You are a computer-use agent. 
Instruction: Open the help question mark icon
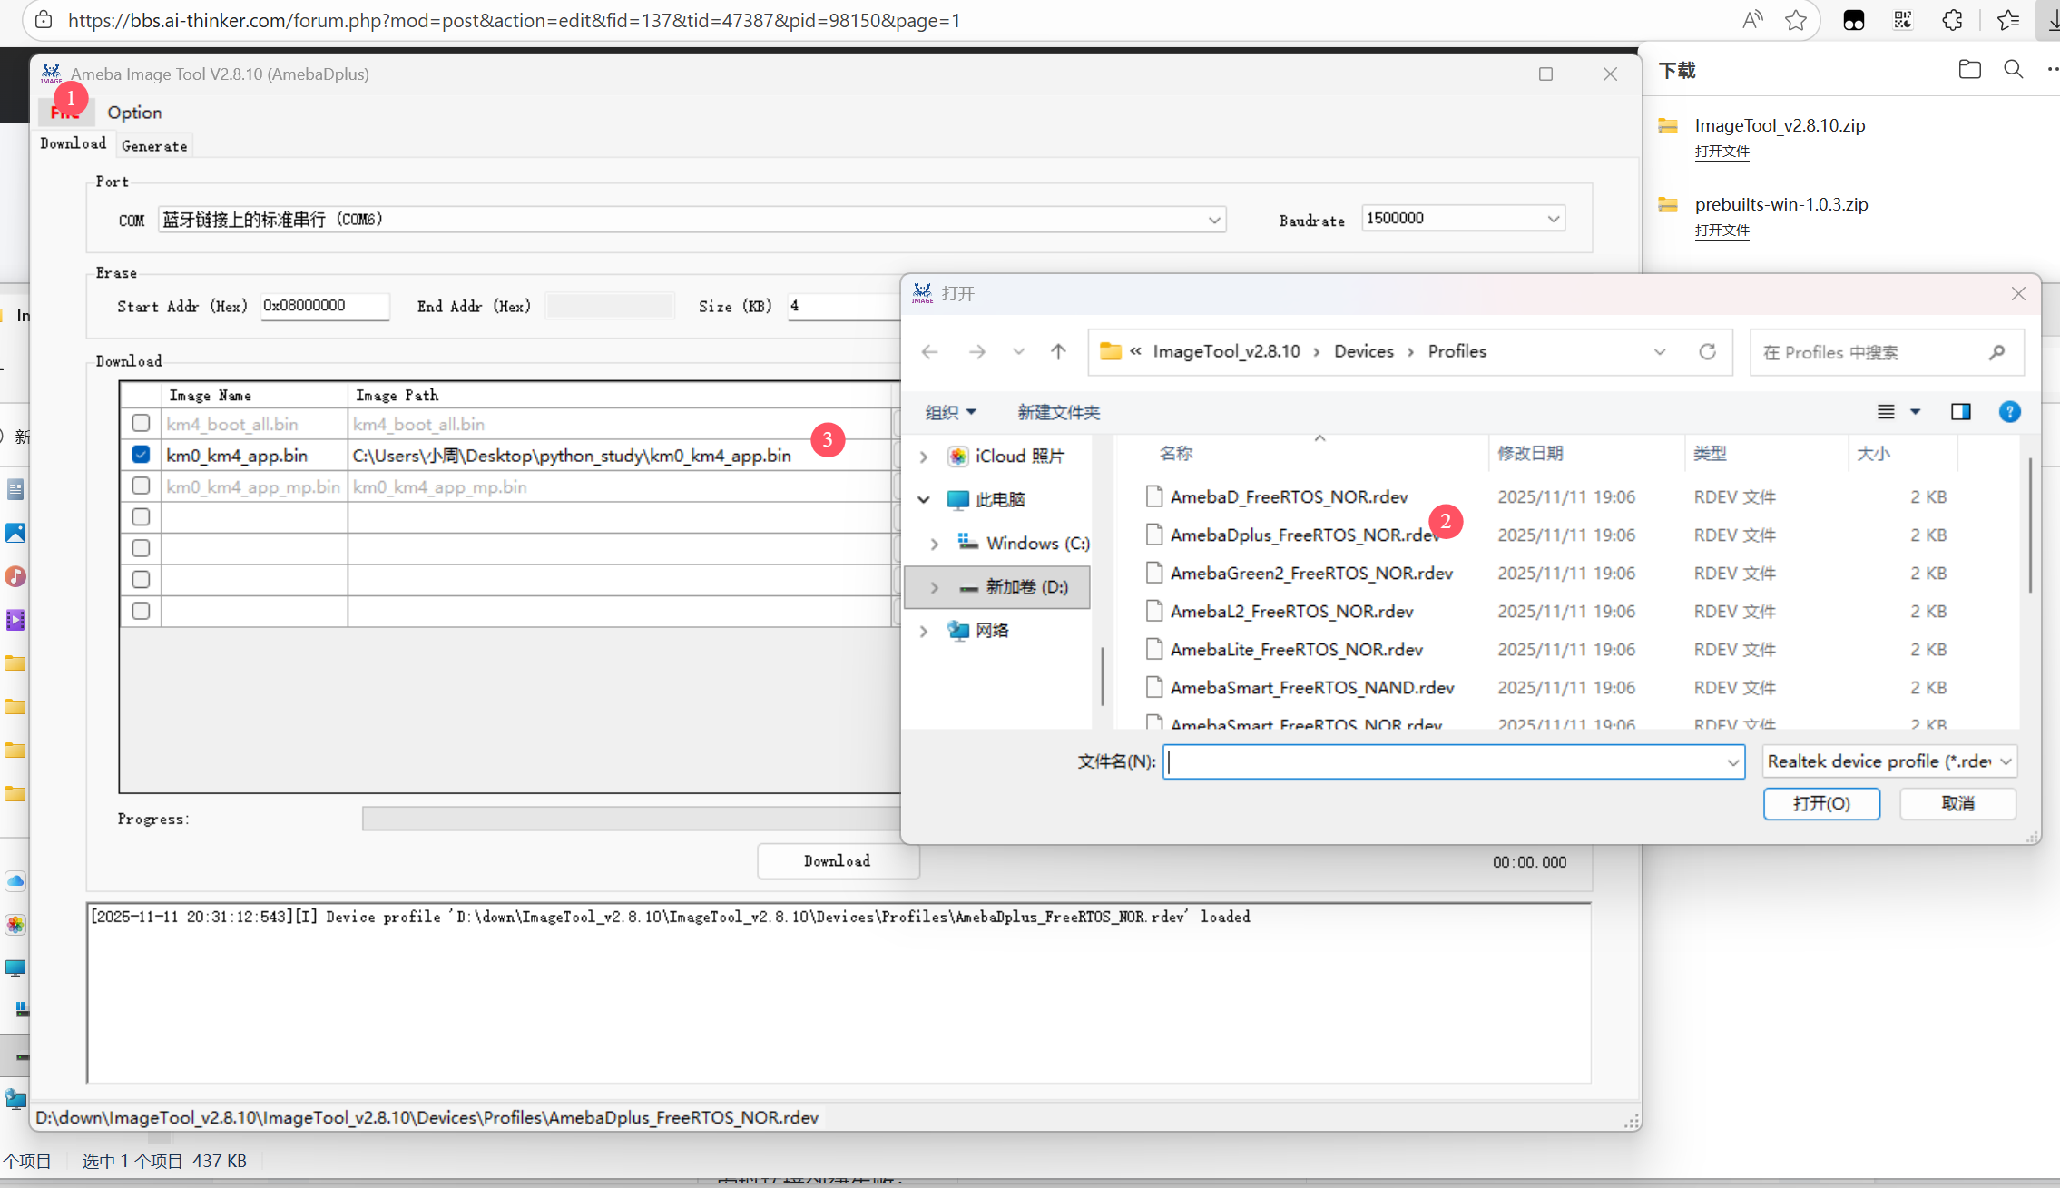click(2009, 412)
